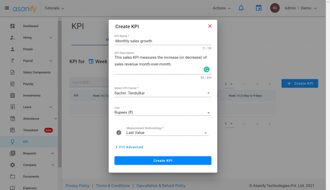Click the calendar icon in the top bar
This screenshot has width=330, height=190.
pyautogui.click(x=258, y=8)
